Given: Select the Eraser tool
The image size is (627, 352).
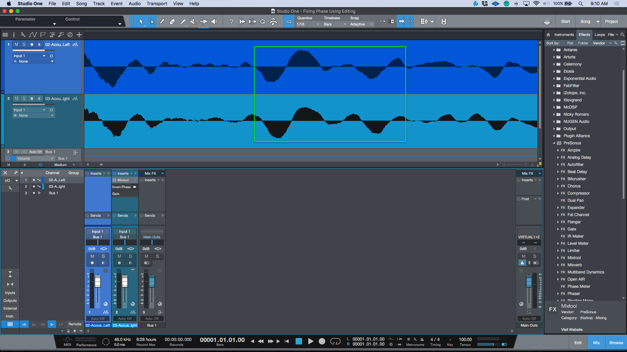Looking at the screenshot, I should point(172,22).
